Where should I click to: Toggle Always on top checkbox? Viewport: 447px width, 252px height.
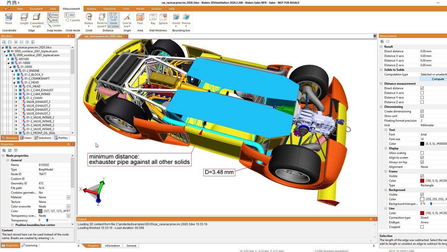[422, 162]
